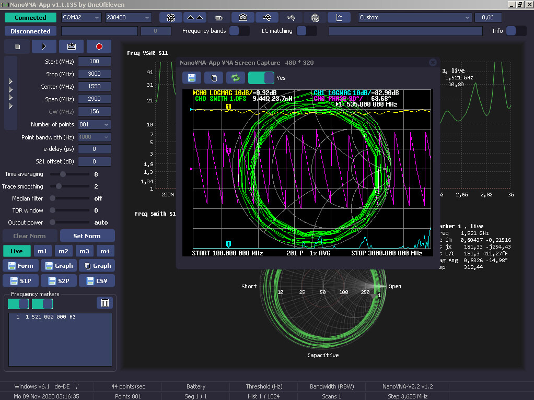Open settings with the gear icon

[x=171, y=17]
